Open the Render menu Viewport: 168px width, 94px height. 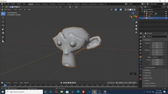[13, 4]
